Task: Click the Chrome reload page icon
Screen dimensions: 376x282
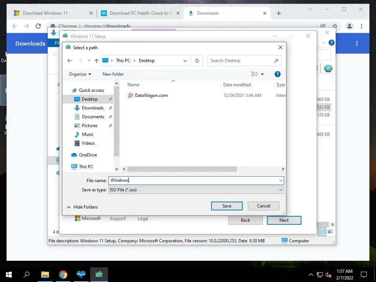Action: point(38,26)
